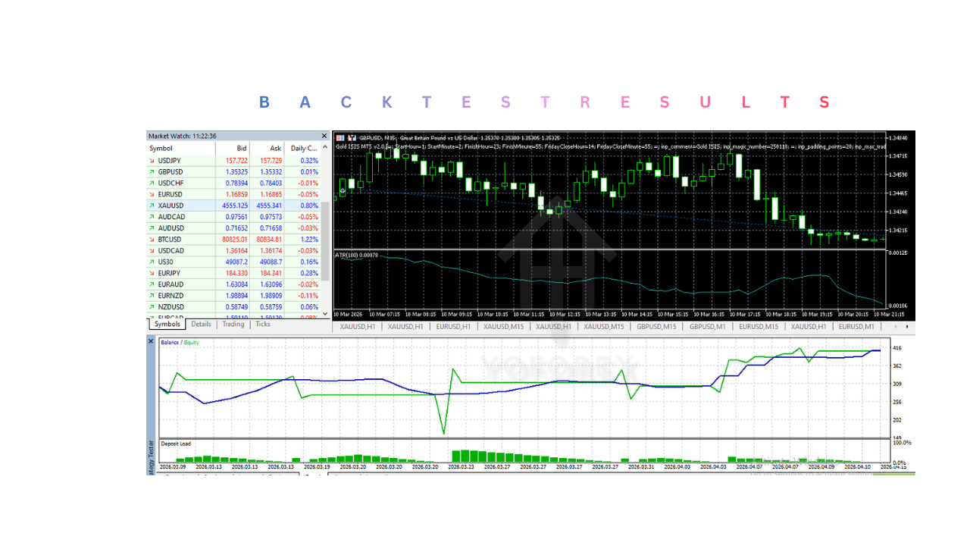This screenshot has width=970, height=546.
Task: Click the US30 bid value 49087.2
Action: coord(236,262)
